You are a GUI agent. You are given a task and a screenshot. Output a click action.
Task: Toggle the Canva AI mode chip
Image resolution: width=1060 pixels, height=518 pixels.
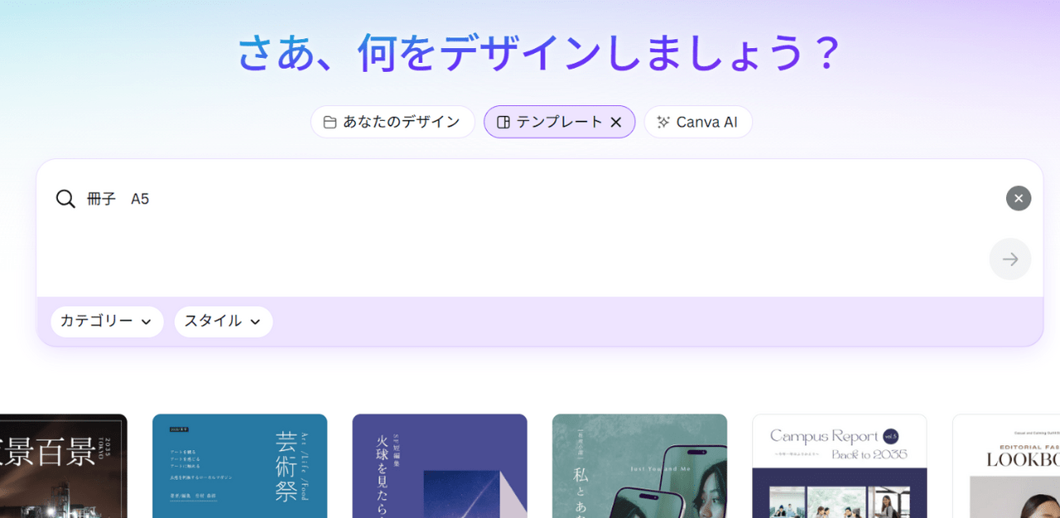698,122
